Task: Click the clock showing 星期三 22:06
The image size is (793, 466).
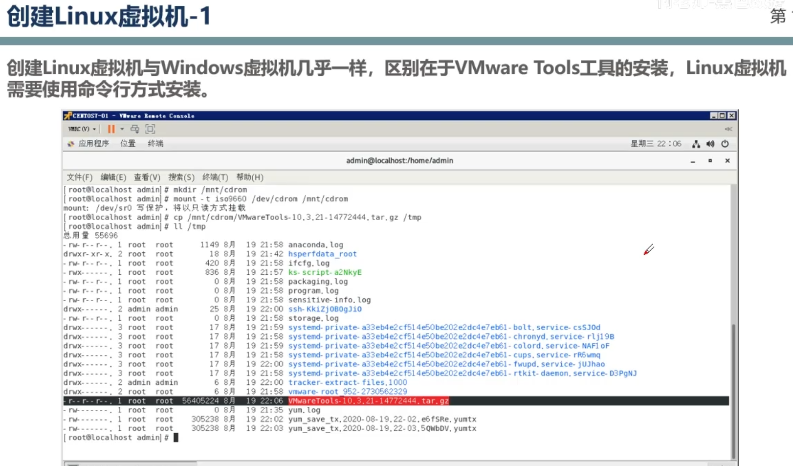Action: point(656,144)
